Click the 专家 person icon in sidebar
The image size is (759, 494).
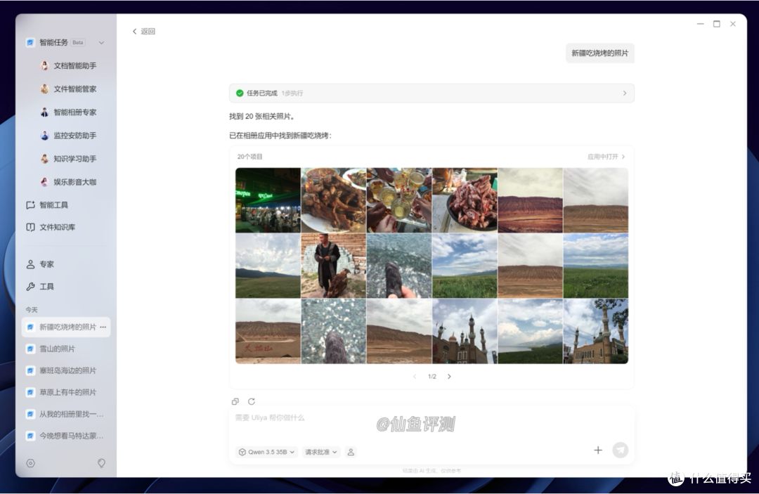tap(30, 264)
